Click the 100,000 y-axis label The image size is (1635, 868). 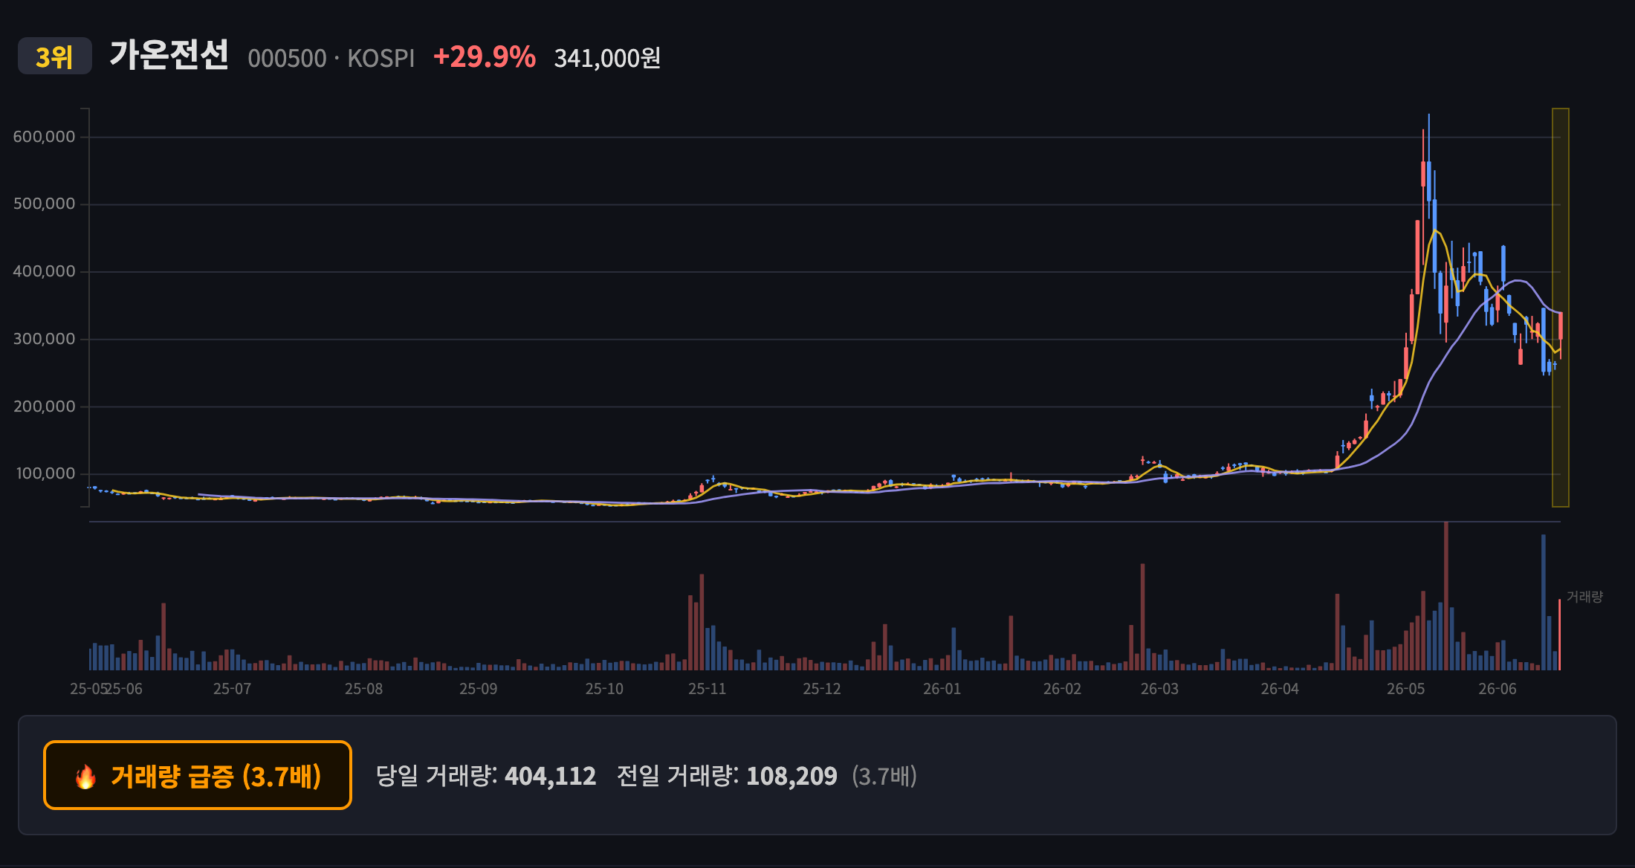(45, 473)
